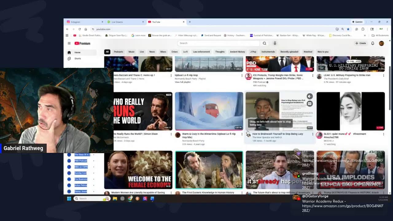Open Shorts in the YouTube sidebar
The width and height of the screenshot is (393, 221).
coord(80,59)
